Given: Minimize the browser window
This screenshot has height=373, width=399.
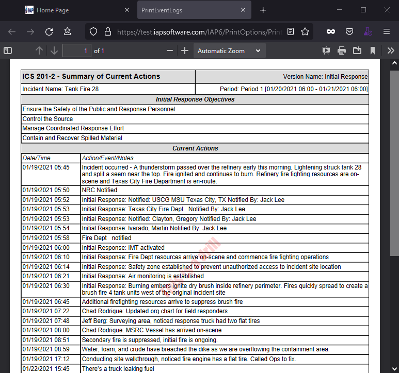Looking at the screenshot, I should coord(340,10).
